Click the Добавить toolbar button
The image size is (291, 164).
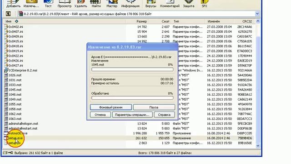tap(13, 4)
